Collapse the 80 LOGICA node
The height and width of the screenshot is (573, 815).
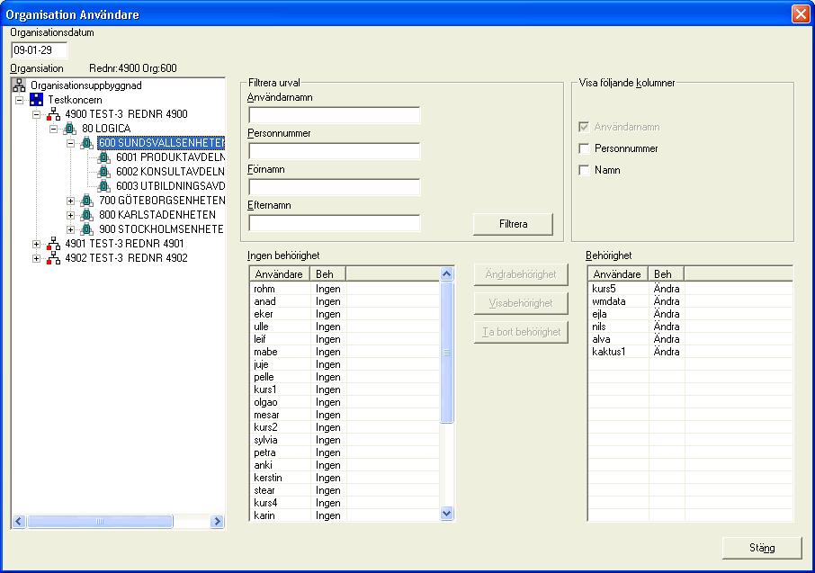coord(54,129)
